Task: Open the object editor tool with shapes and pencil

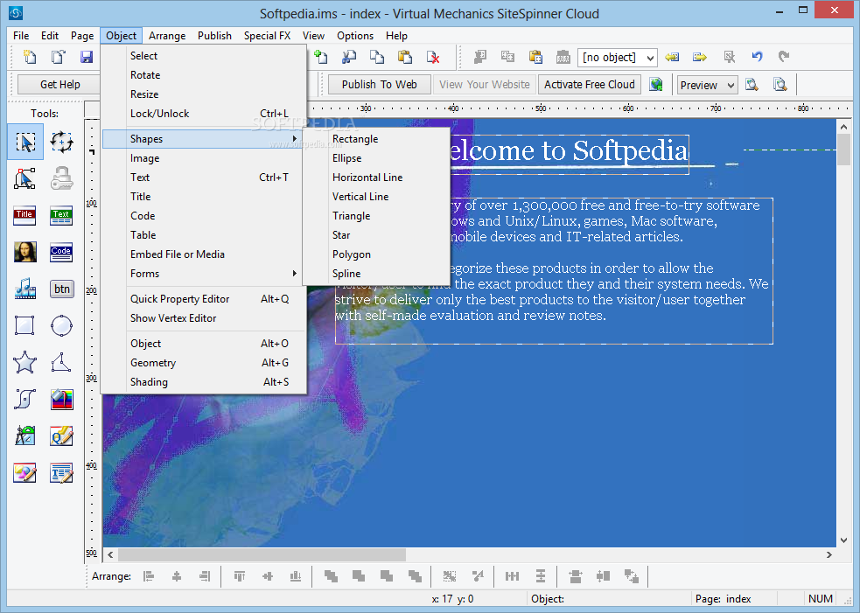Action: [25, 472]
